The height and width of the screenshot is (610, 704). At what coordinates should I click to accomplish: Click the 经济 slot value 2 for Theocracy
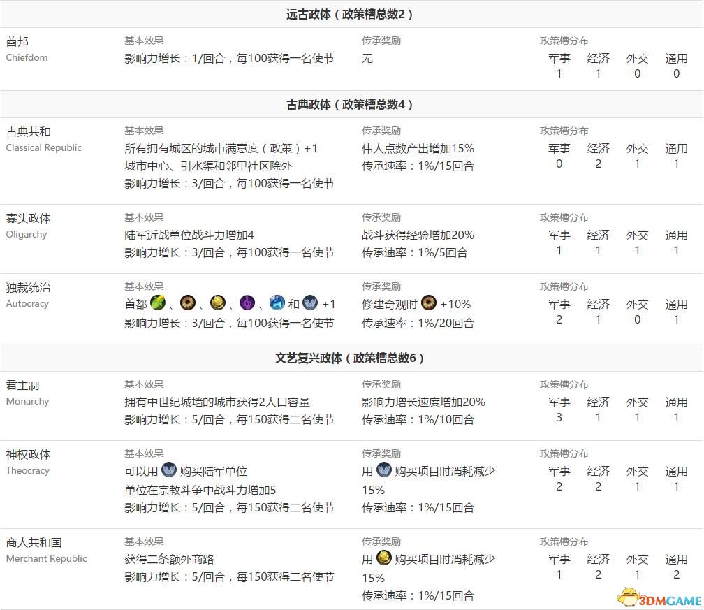coord(598,487)
